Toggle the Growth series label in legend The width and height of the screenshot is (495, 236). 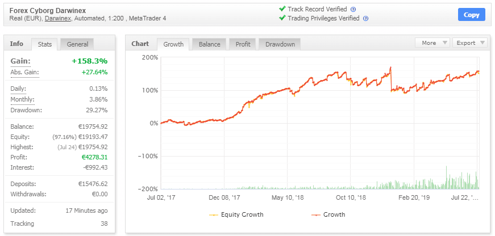pos(334,215)
